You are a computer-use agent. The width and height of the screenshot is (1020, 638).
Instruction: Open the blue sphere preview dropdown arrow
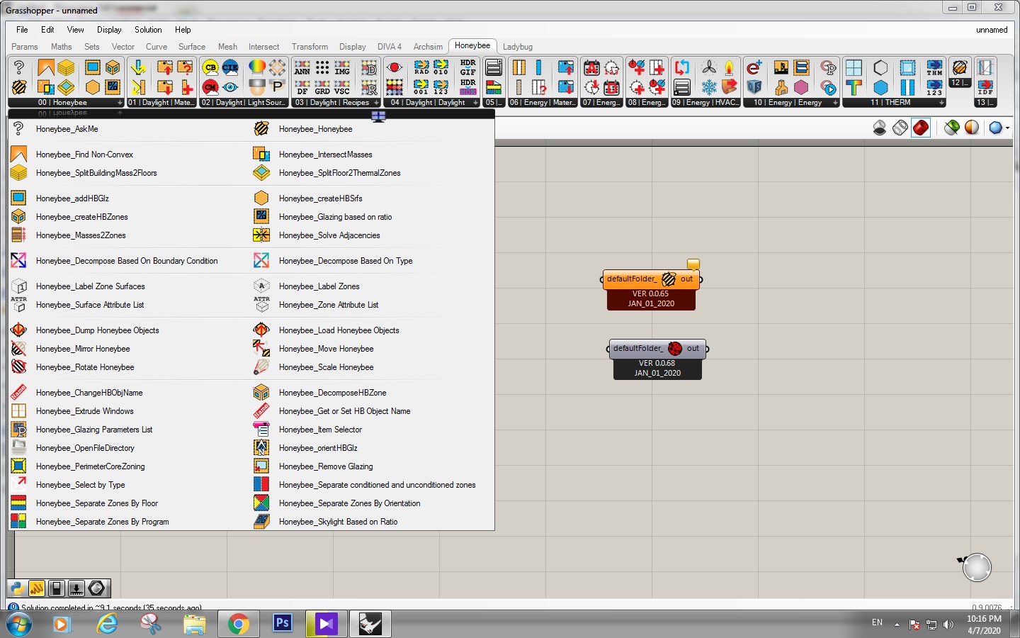click(1007, 128)
